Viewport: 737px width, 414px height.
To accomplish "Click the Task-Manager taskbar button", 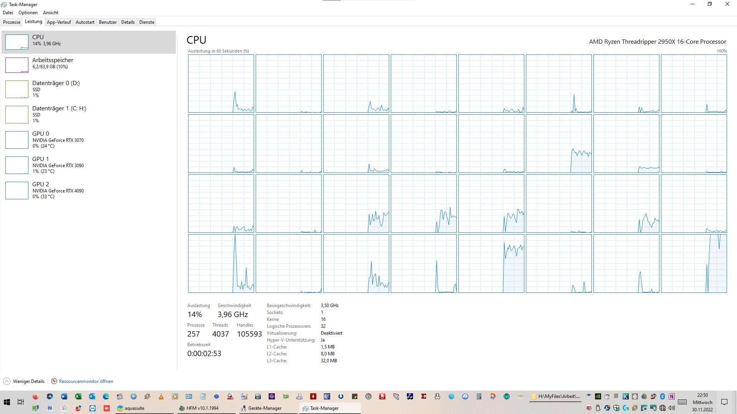I will pyautogui.click(x=330, y=408).
